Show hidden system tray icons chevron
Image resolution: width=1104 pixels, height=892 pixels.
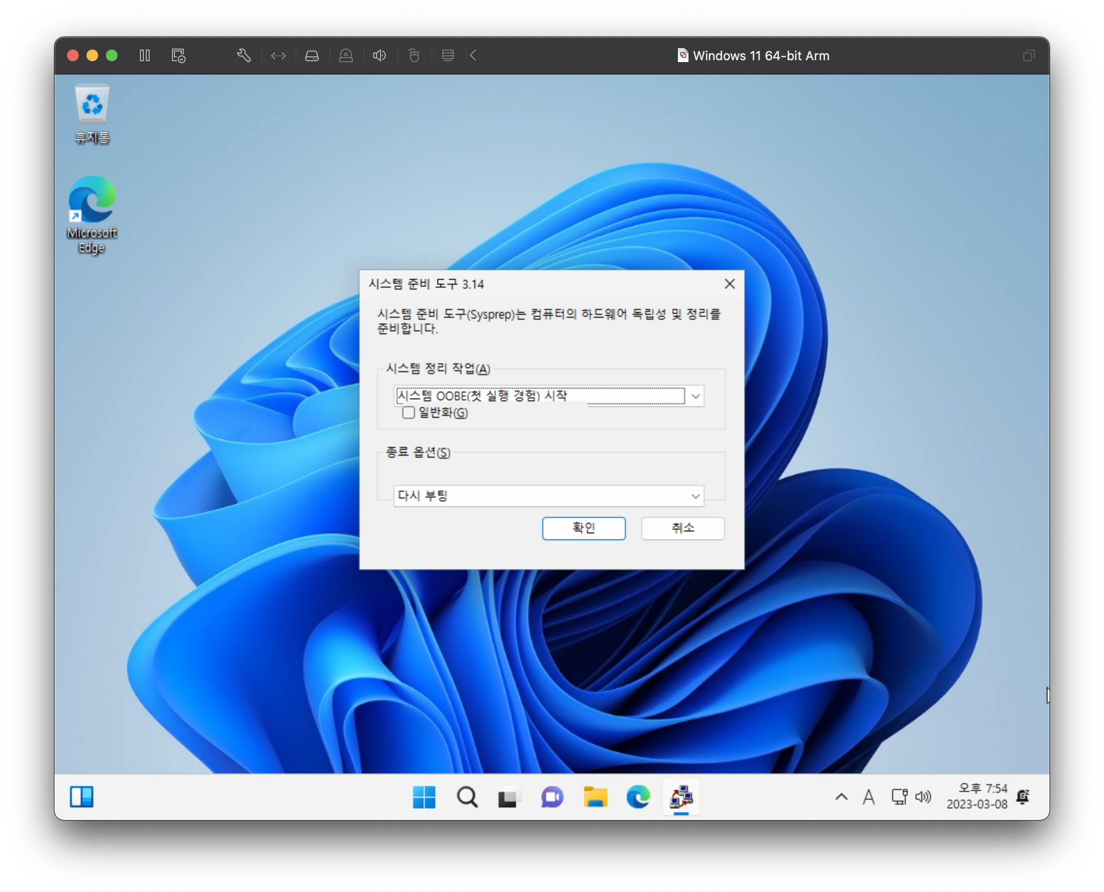coord(842,797)
